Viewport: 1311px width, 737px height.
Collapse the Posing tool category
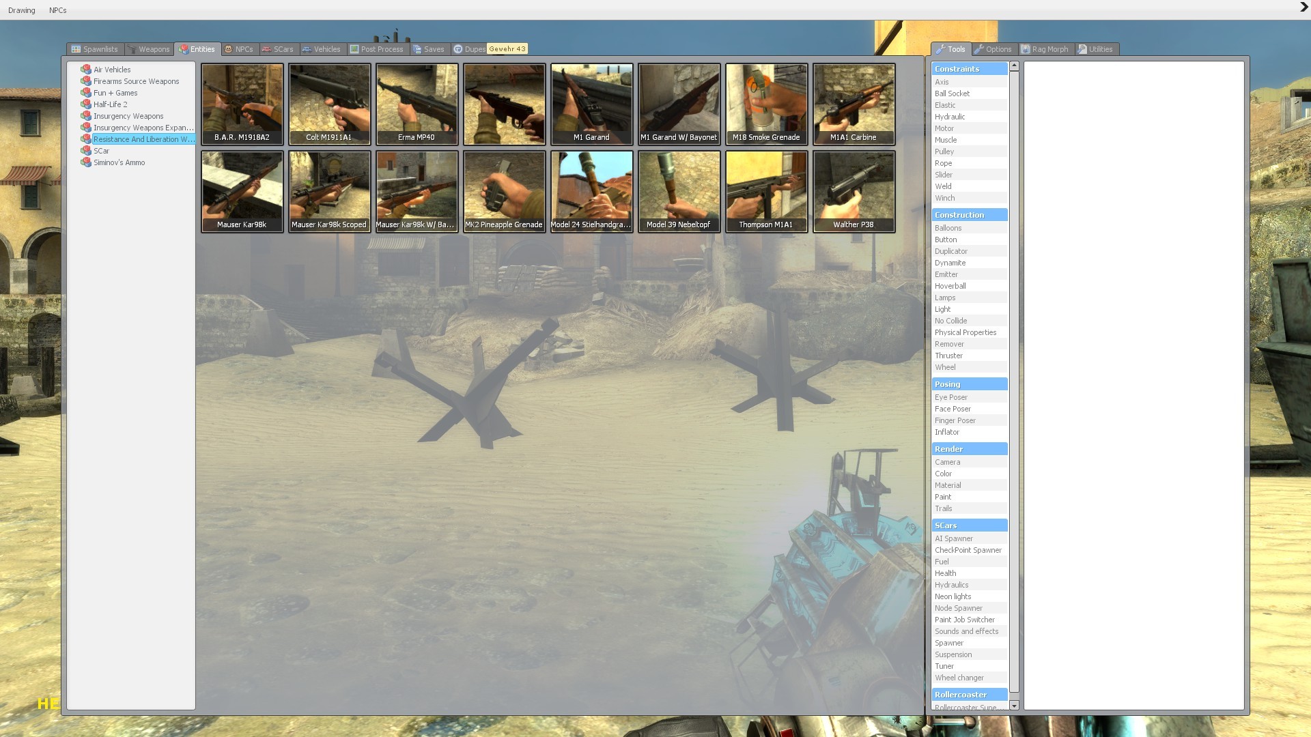tap(970, 384)
